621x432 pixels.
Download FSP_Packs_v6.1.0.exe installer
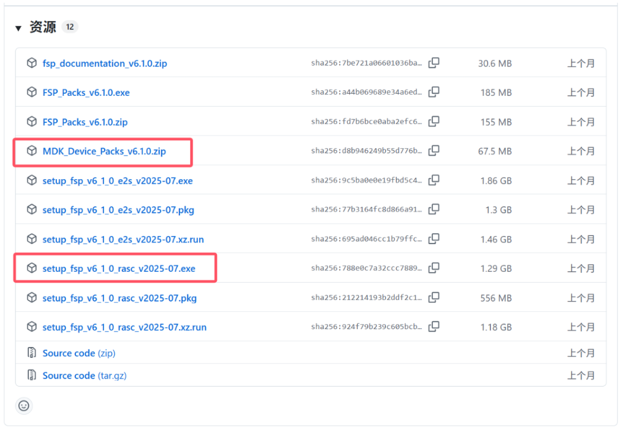coord(86,92)
